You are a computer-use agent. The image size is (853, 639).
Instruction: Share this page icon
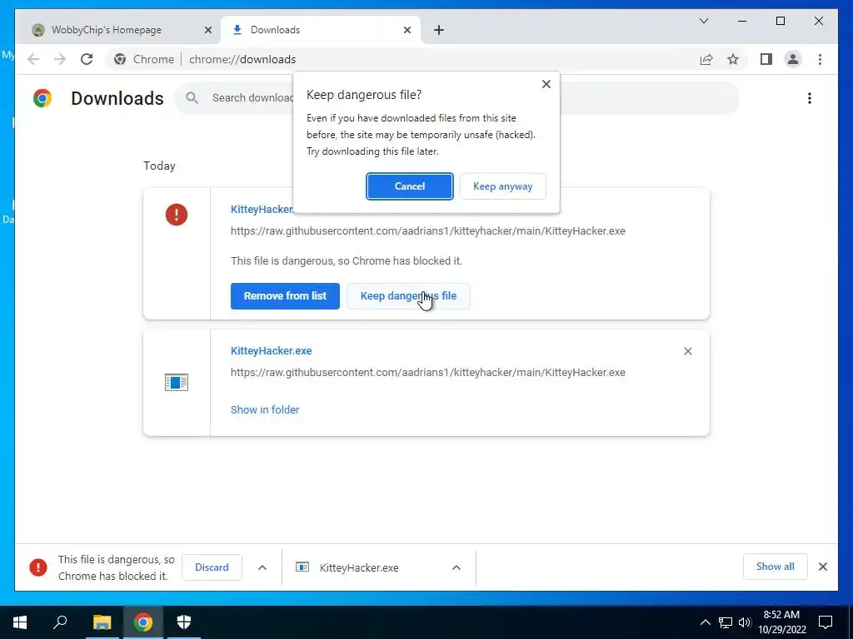tap(706, 59)
